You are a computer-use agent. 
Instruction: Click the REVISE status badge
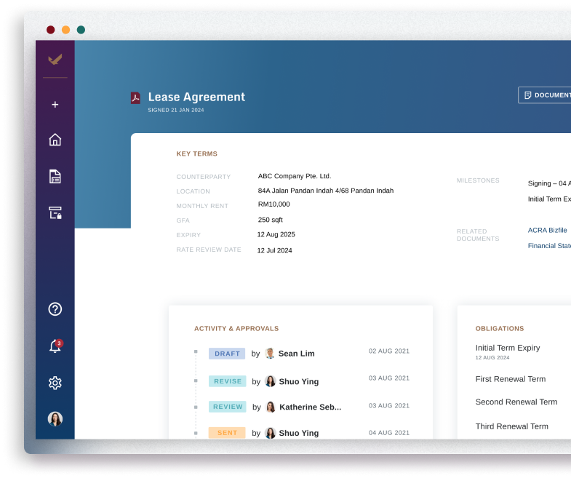point(227,381)
